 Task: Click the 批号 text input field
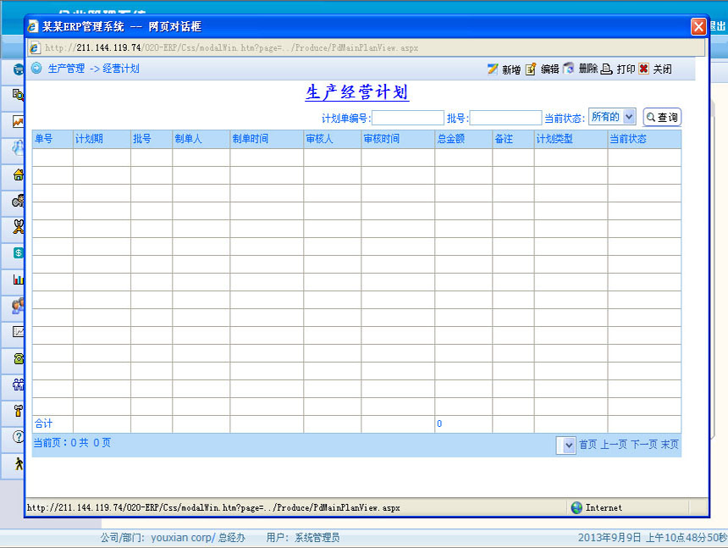tap(505, 118)
